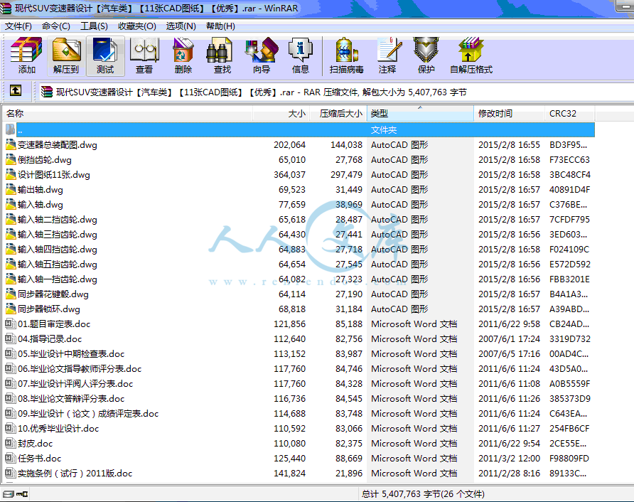
Task: Click the Word icon of 任务书.doc
Action: click(11, 458)
